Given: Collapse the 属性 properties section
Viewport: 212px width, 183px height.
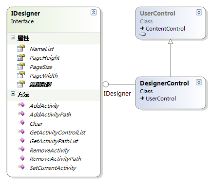Looking at the screenshot, I should (x=13, y=37).
